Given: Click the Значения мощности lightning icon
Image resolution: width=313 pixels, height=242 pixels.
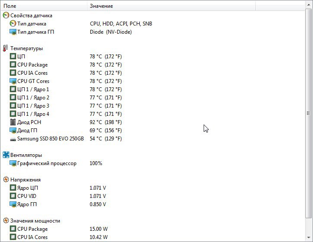Looking at the screenshot, I should (x=6, y=221).
